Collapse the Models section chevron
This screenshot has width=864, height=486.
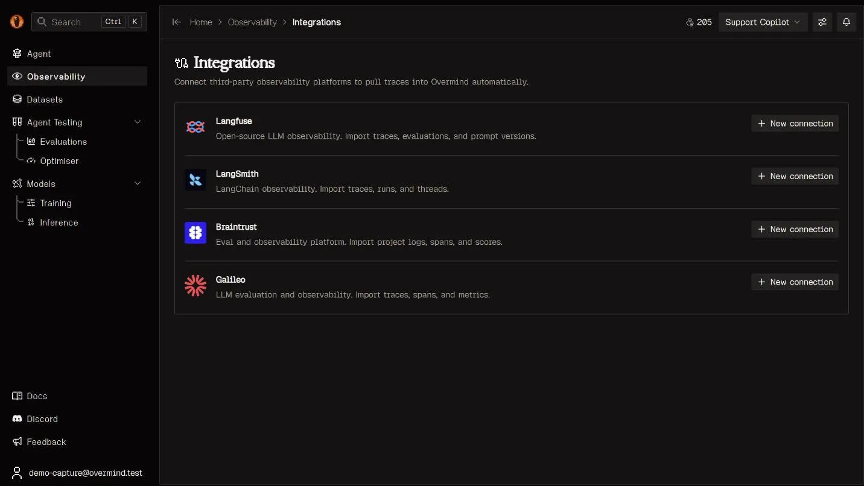click(138, 184)
